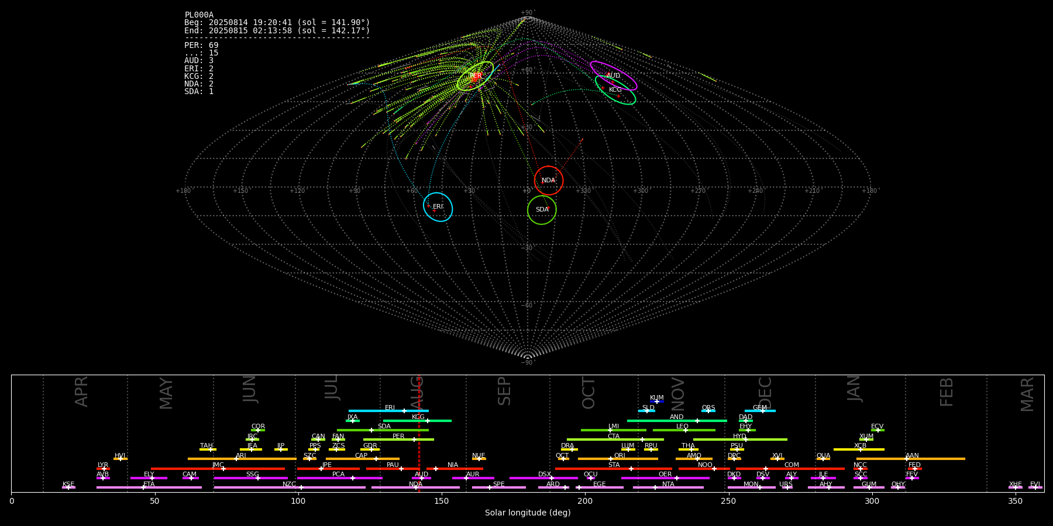Select the 350 tick on the solar longitude axis
This screenshot has height=526, width=1053.
coord(1015,501)
